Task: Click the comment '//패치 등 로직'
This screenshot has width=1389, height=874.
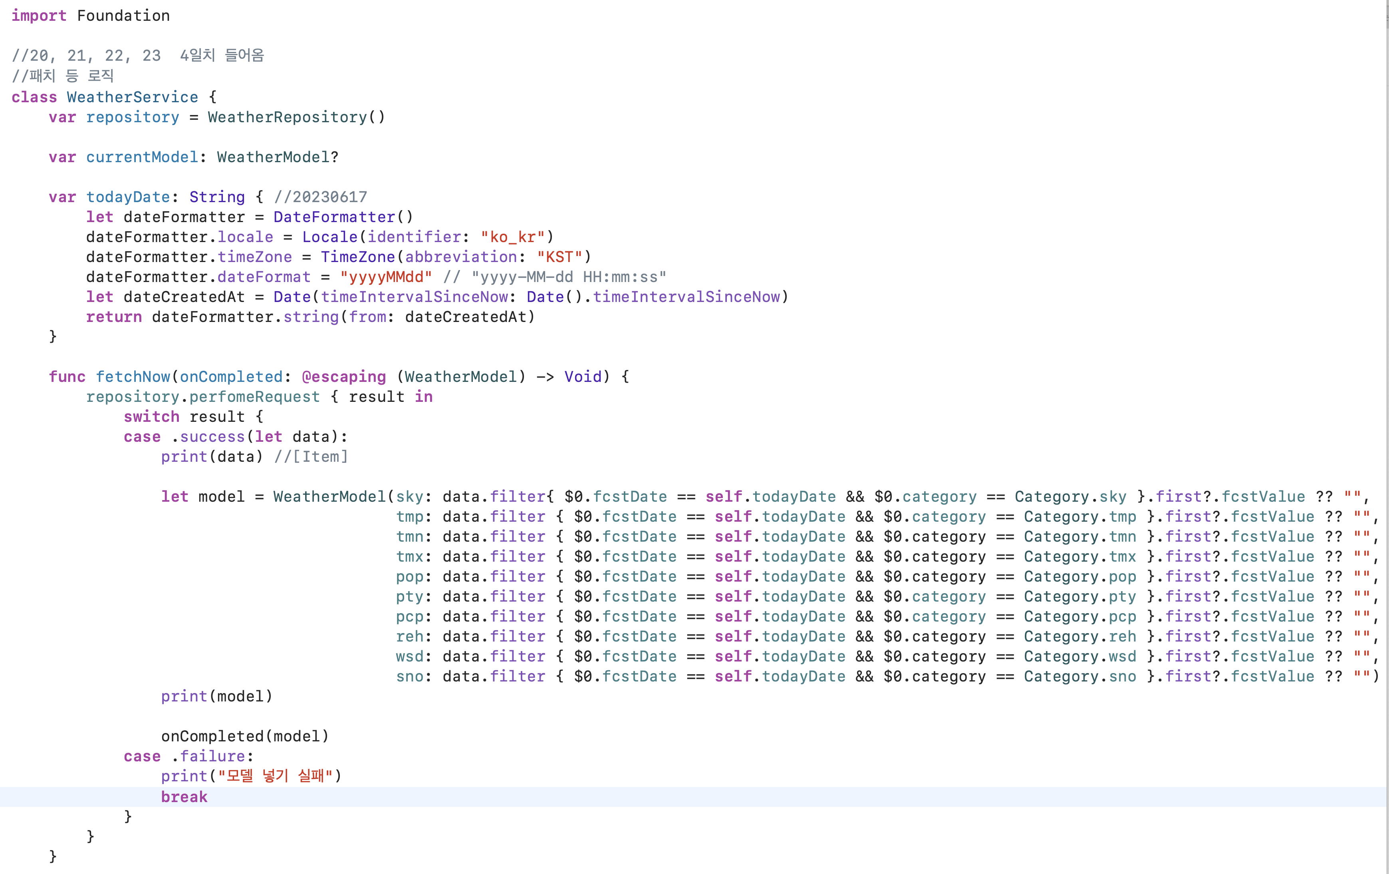Action: pos(63,75)
